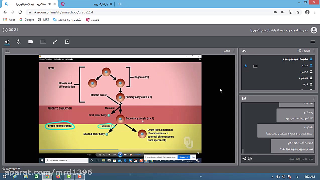Select user معلم in users list
This screenshot has height=180, width=320.
278,65
